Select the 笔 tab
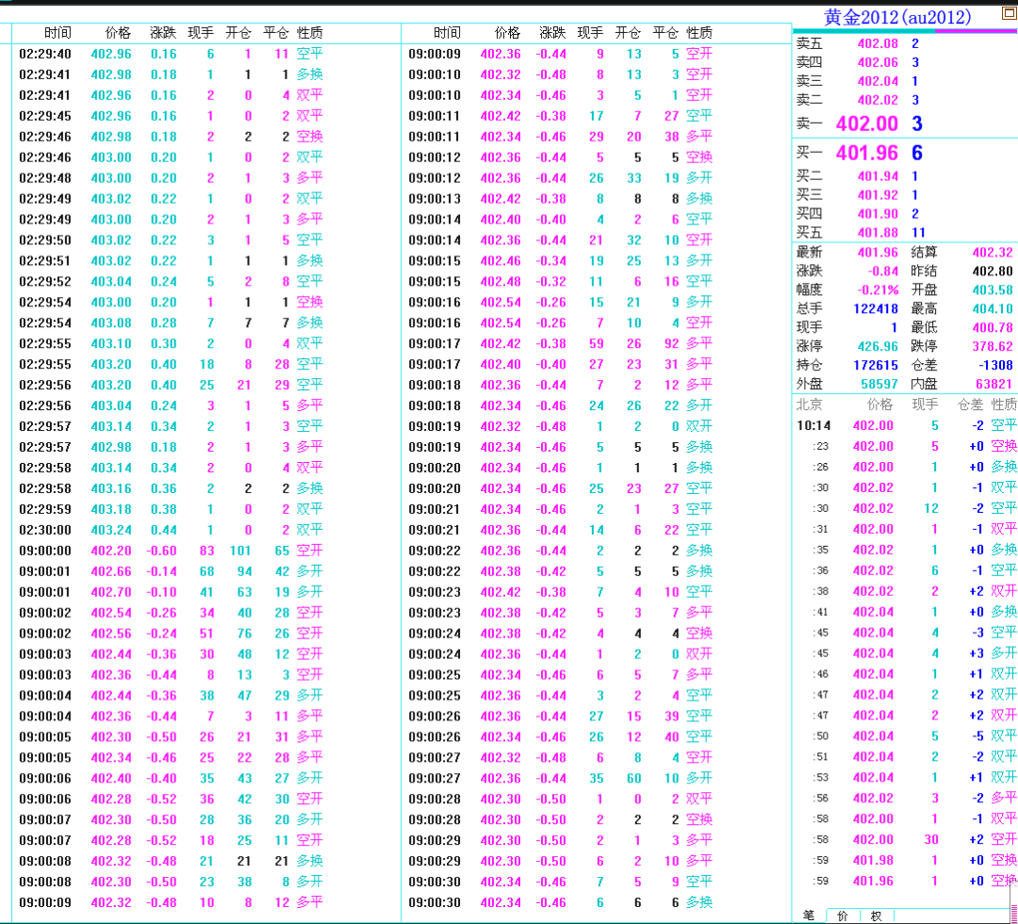This screenshot has height=924, width=1018. tap(809, 916)
